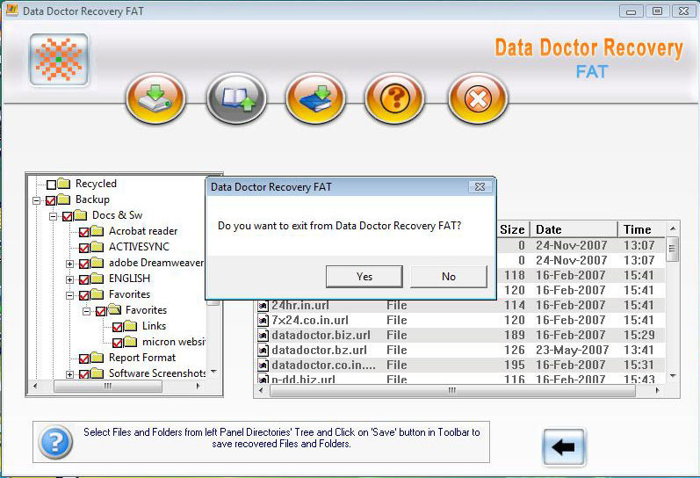This screenshot has height=478, width=700.
Task: Expand the adobe Dreamweaver node
Action: (x=69, y=264)
